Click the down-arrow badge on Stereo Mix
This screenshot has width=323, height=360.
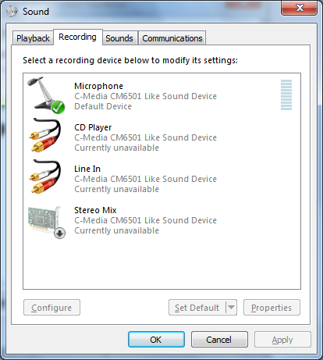coord(59,233)
